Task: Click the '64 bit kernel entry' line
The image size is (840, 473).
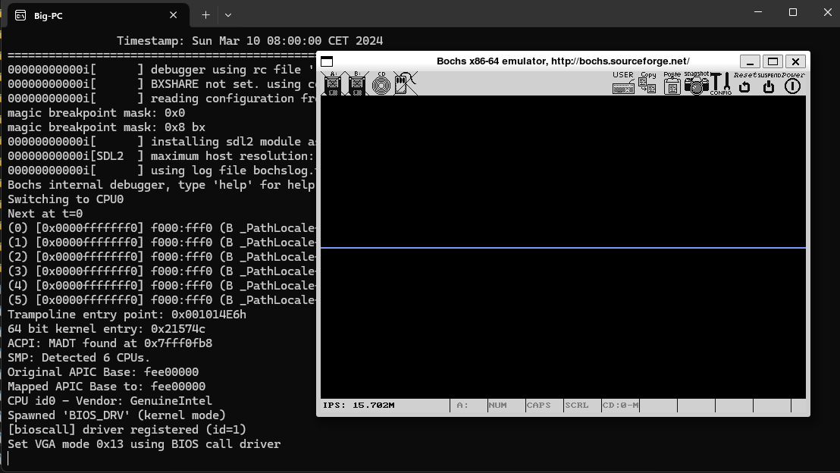Action: [106, 329]
